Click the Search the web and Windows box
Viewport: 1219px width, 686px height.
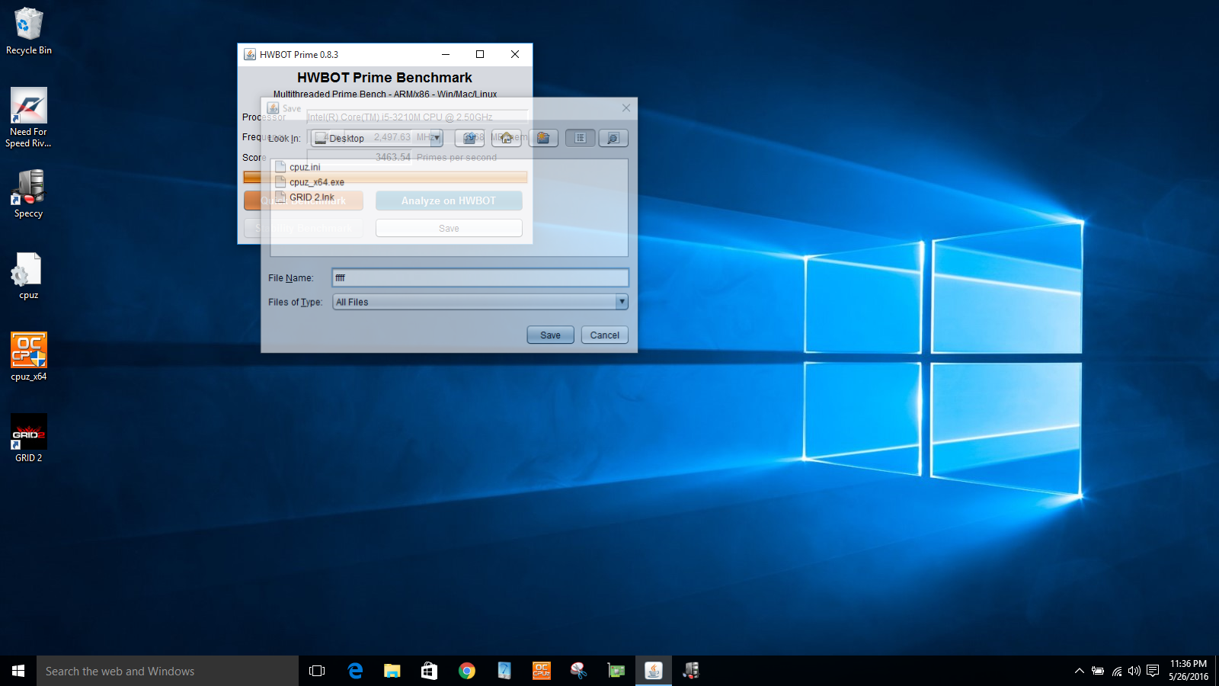point(168,671)
